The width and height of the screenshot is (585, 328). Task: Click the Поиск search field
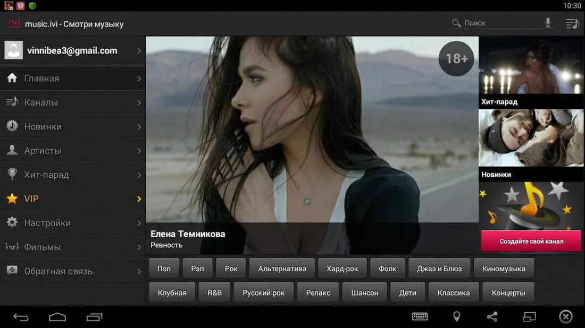click(x=503, y=23)
